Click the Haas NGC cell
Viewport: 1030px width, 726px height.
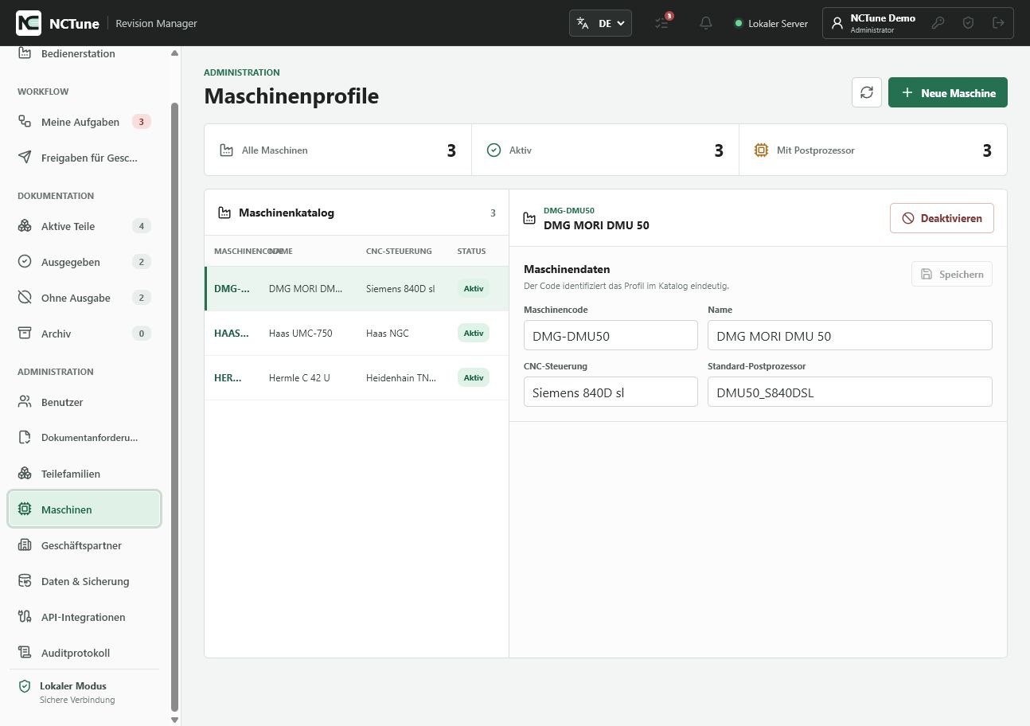coord(387,333)
